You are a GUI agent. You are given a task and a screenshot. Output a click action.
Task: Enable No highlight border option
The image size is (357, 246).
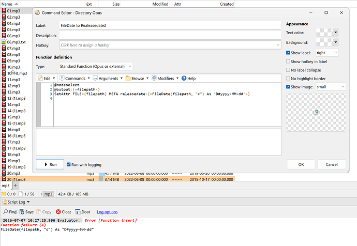[288, 79]
